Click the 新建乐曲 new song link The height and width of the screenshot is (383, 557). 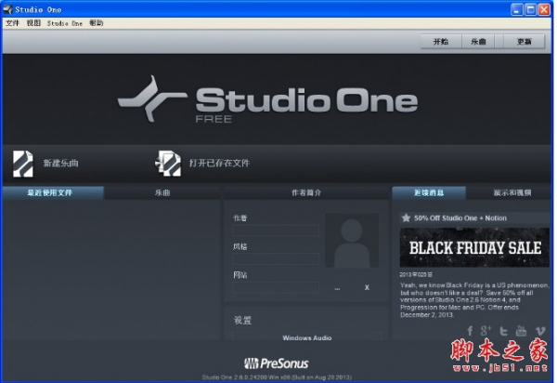[x=60, y=164]
